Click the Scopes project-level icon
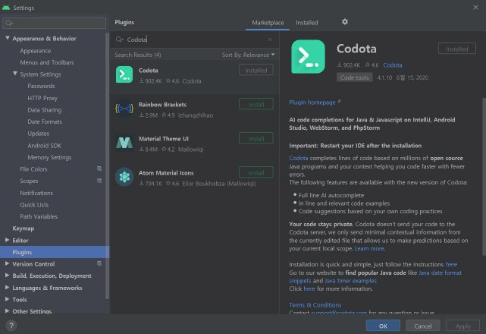Screen dimensions: 486x334 click(99, 181)
